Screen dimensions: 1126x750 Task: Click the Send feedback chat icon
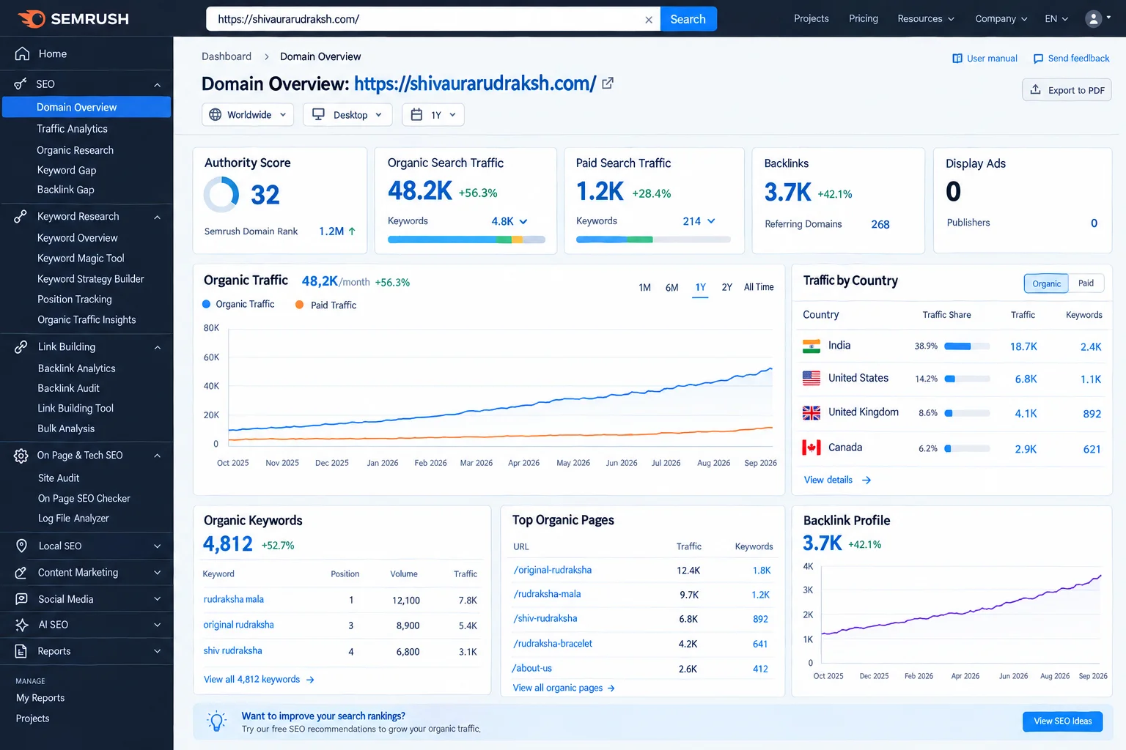(1038, 59)
